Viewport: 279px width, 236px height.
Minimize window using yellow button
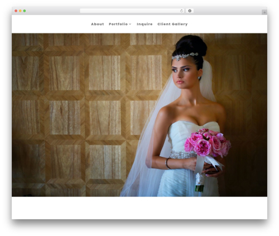(20, 11)
